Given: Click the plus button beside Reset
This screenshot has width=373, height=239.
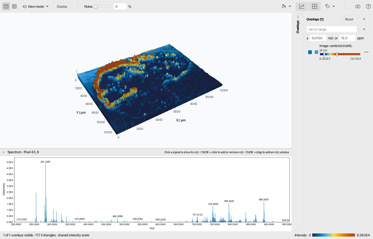Looking at the screenshot, I should pos(364,19).
